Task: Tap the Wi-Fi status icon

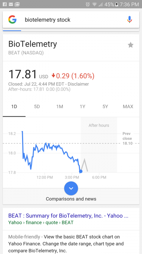Action: (95, 4)
